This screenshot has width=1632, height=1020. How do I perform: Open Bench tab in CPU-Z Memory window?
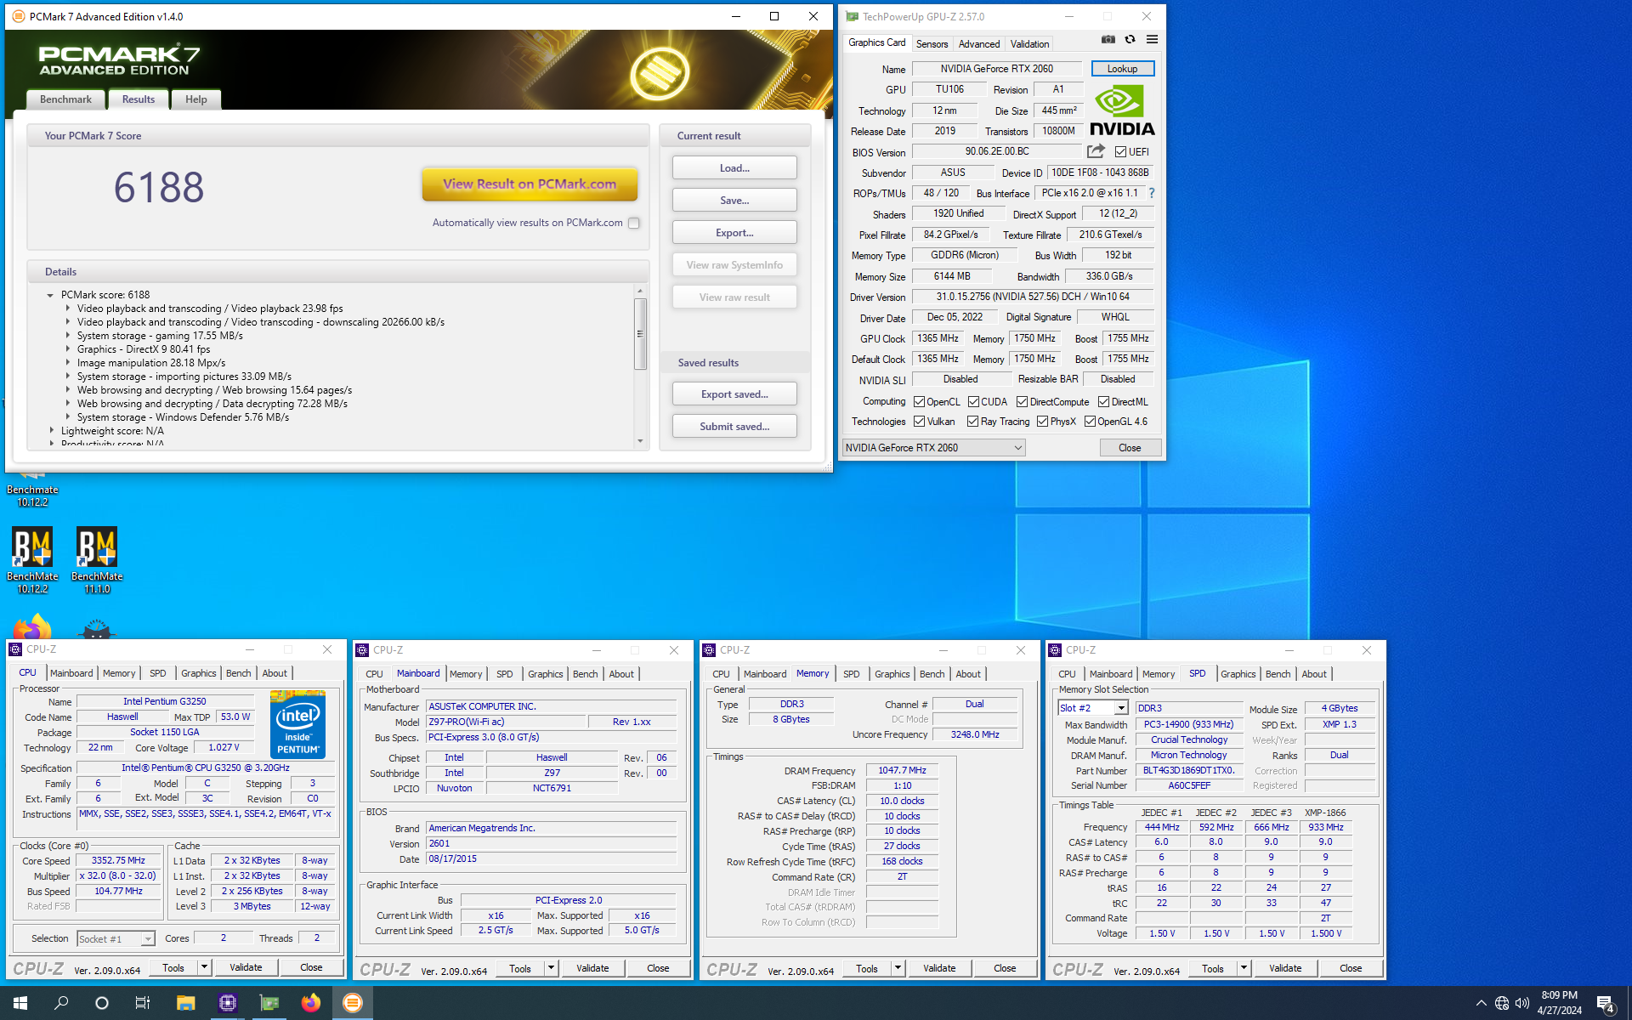click(932, 674)
